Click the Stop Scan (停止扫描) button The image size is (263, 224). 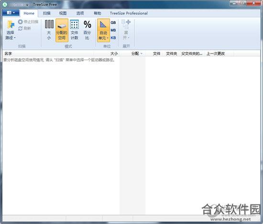click(x=28, y=22)
